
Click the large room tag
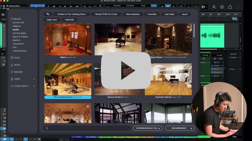(x=52, y=19)
